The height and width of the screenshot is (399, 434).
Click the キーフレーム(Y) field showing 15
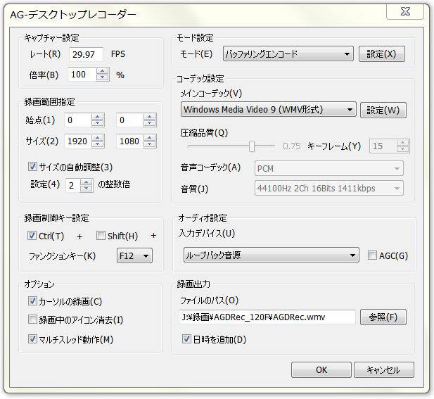click(x=383, y=146)
